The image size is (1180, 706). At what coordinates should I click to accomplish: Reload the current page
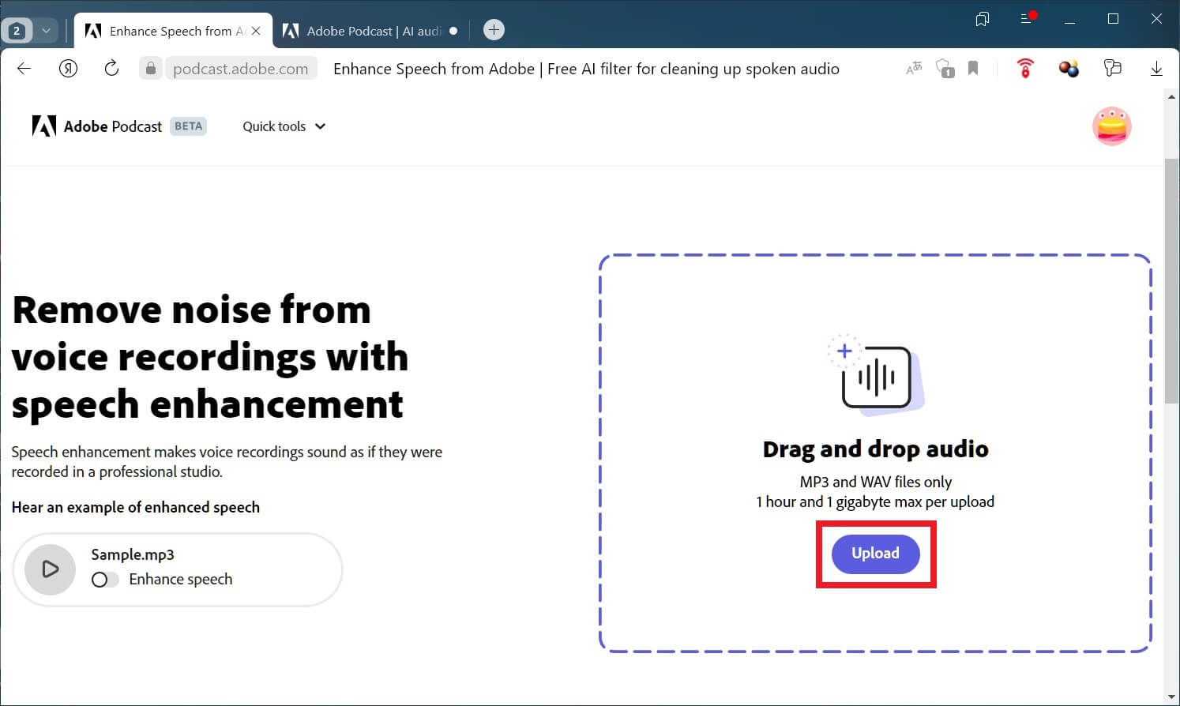(111, 69)
